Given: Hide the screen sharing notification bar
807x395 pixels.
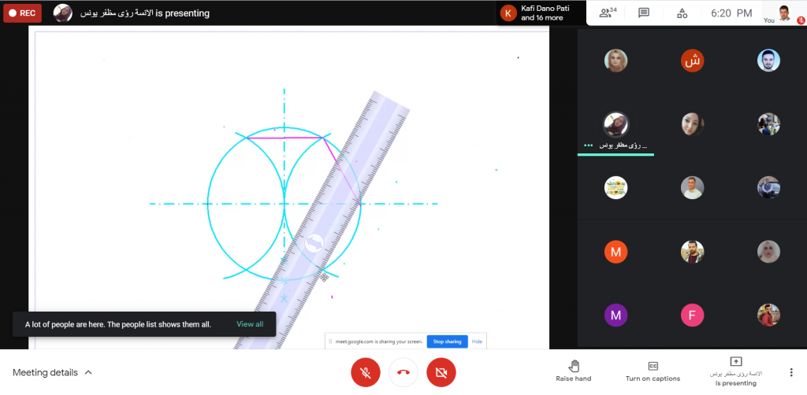Looking at the screenshot, I should pos(477,341).
